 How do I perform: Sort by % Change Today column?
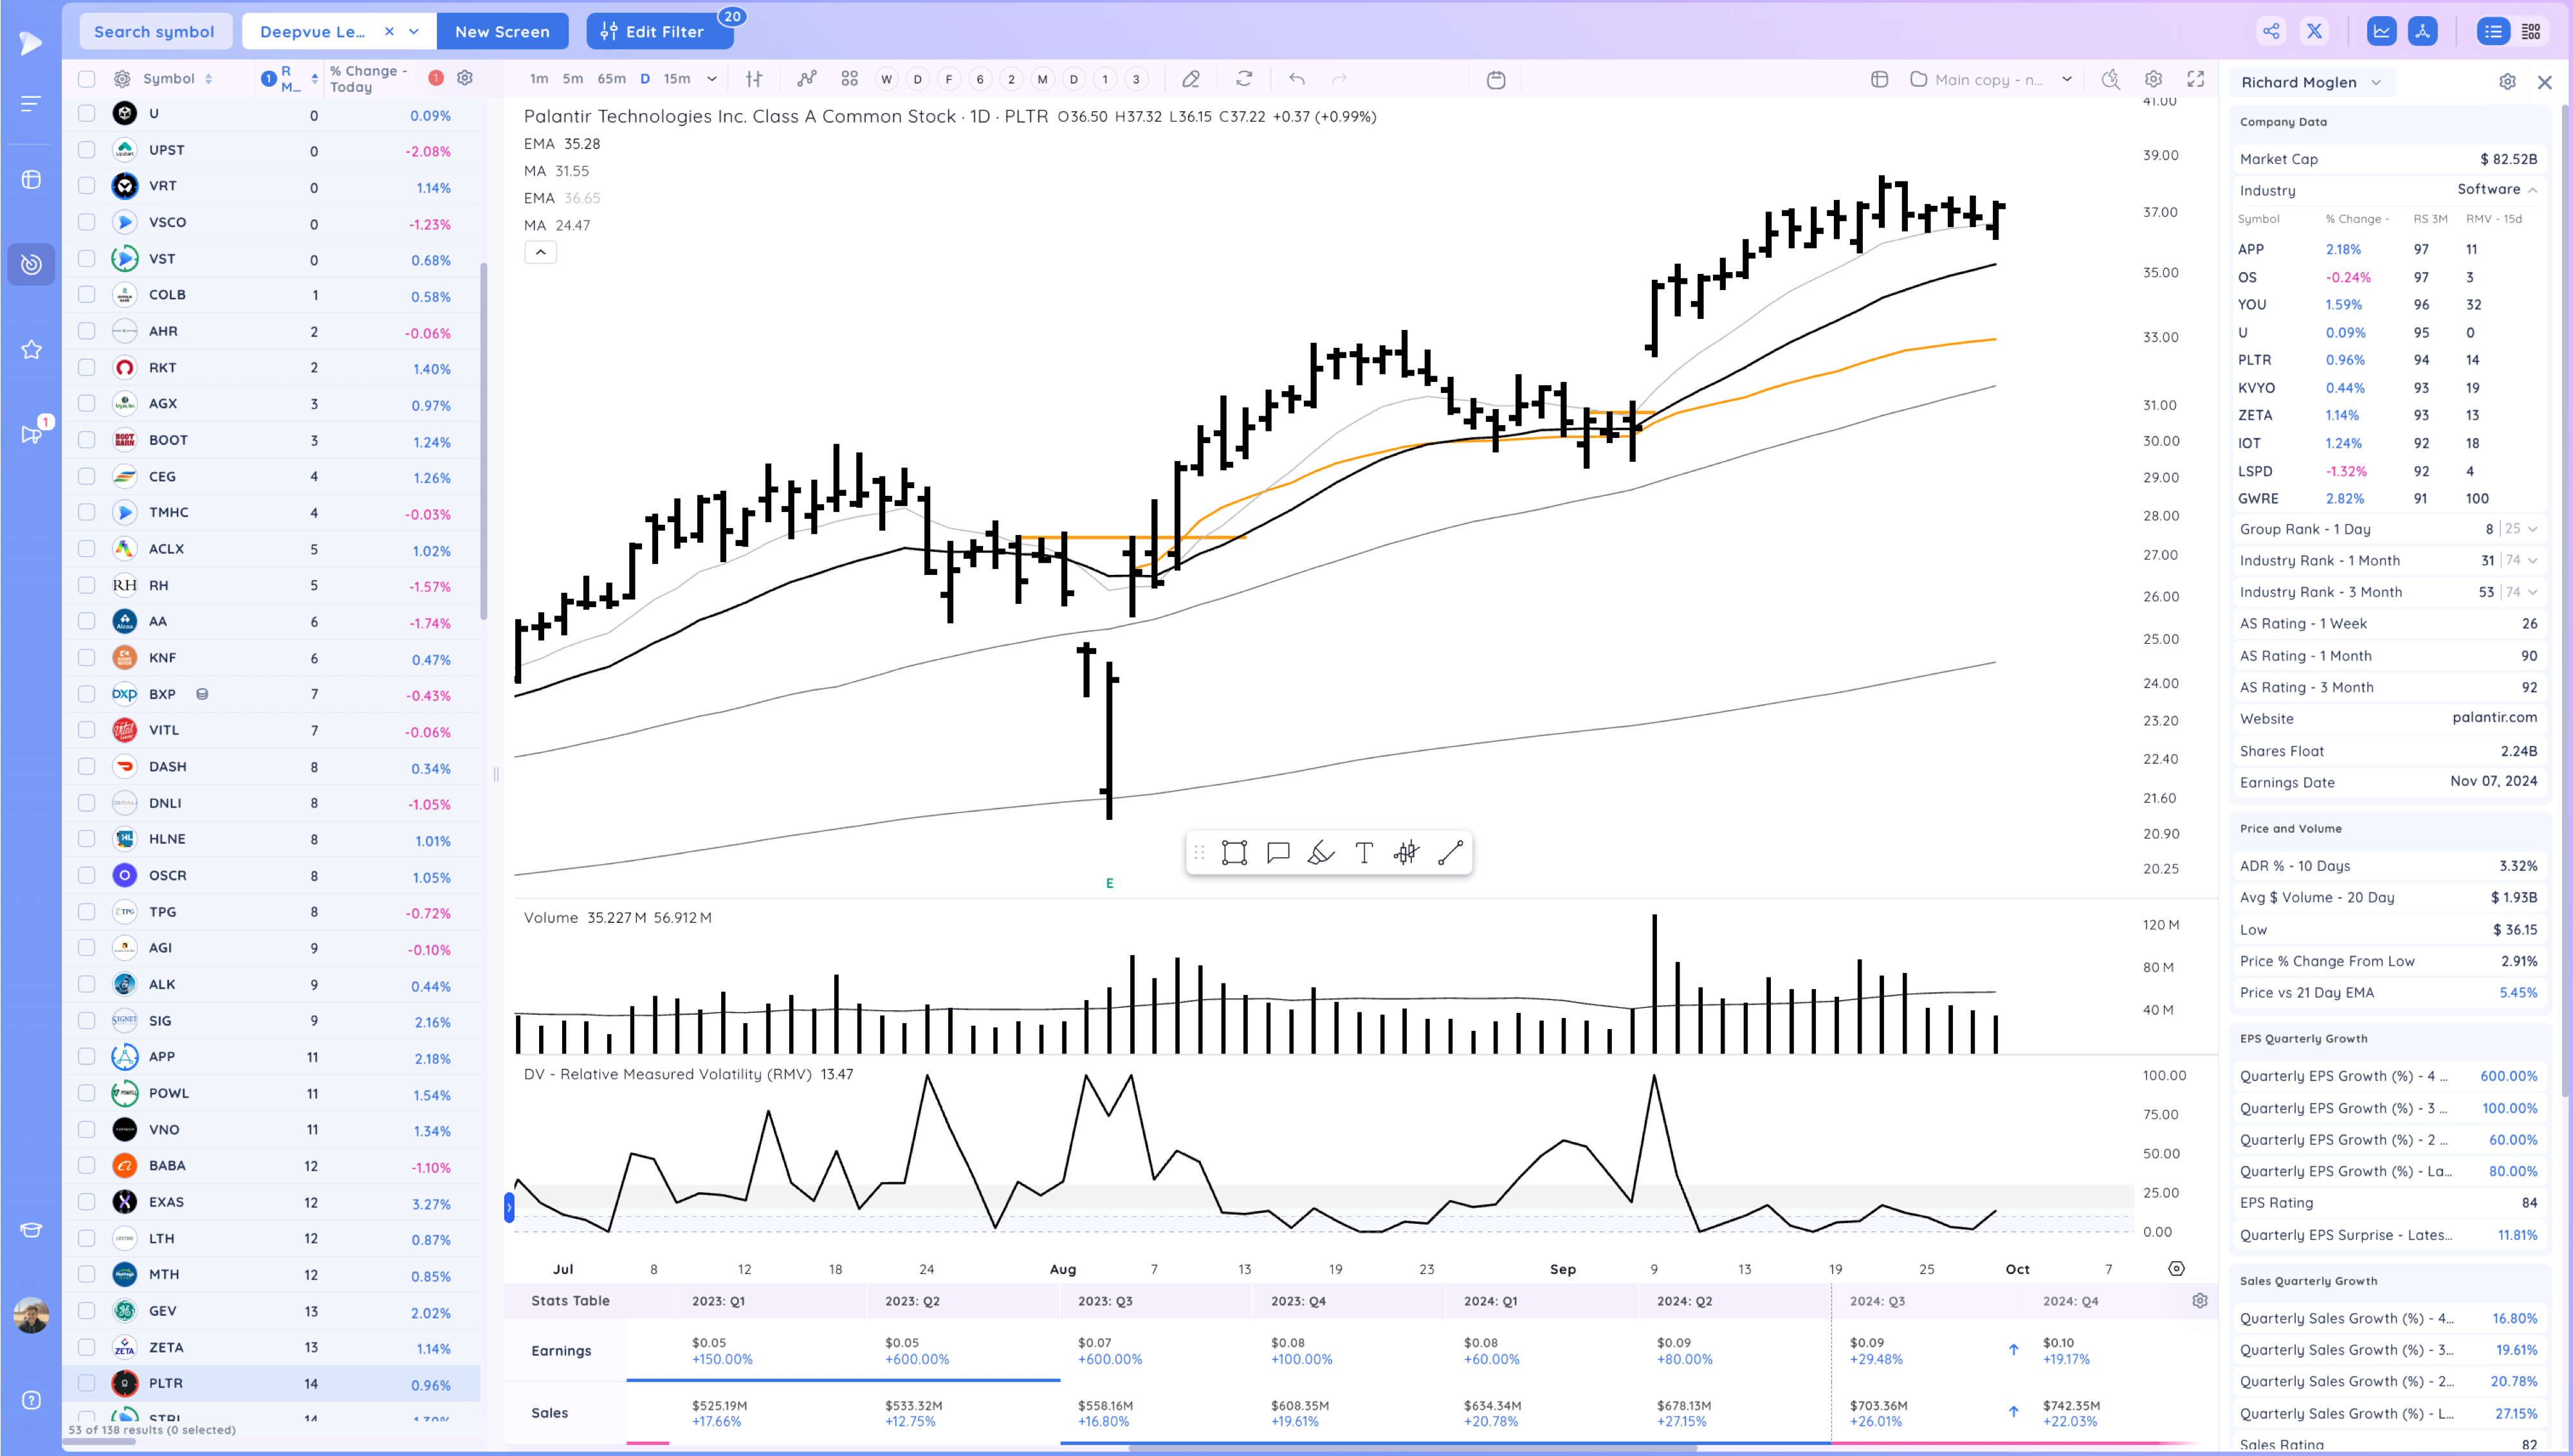(369, 79)
